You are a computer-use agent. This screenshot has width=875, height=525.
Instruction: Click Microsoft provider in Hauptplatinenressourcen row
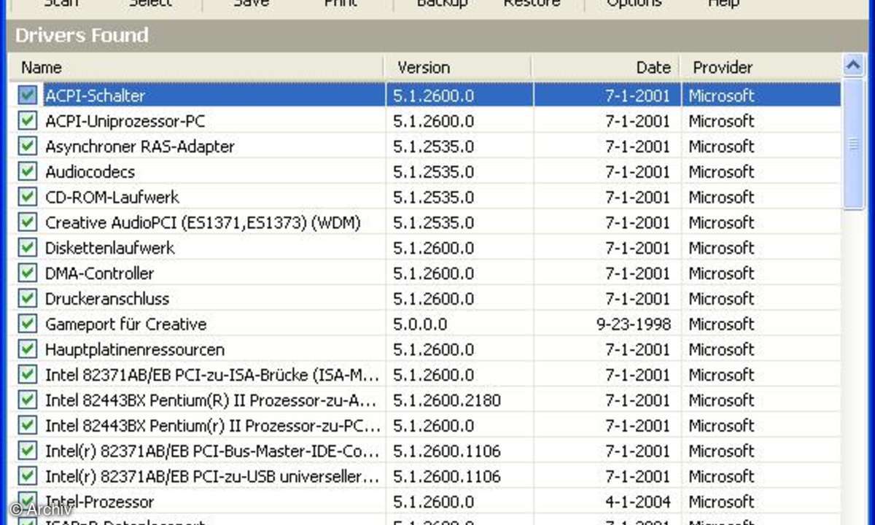721,349
